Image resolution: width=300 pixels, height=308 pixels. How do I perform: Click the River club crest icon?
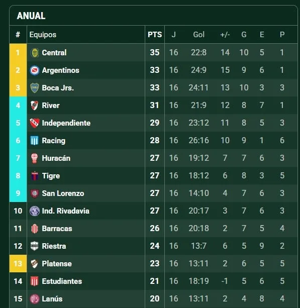(35, 106)
